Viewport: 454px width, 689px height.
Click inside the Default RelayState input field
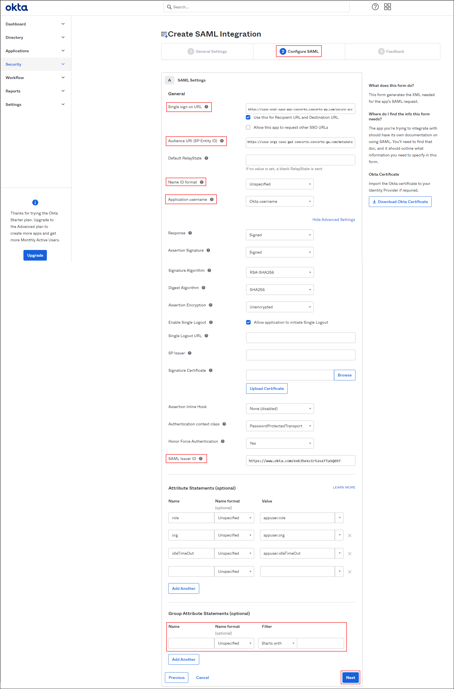[x=300, y=160]
